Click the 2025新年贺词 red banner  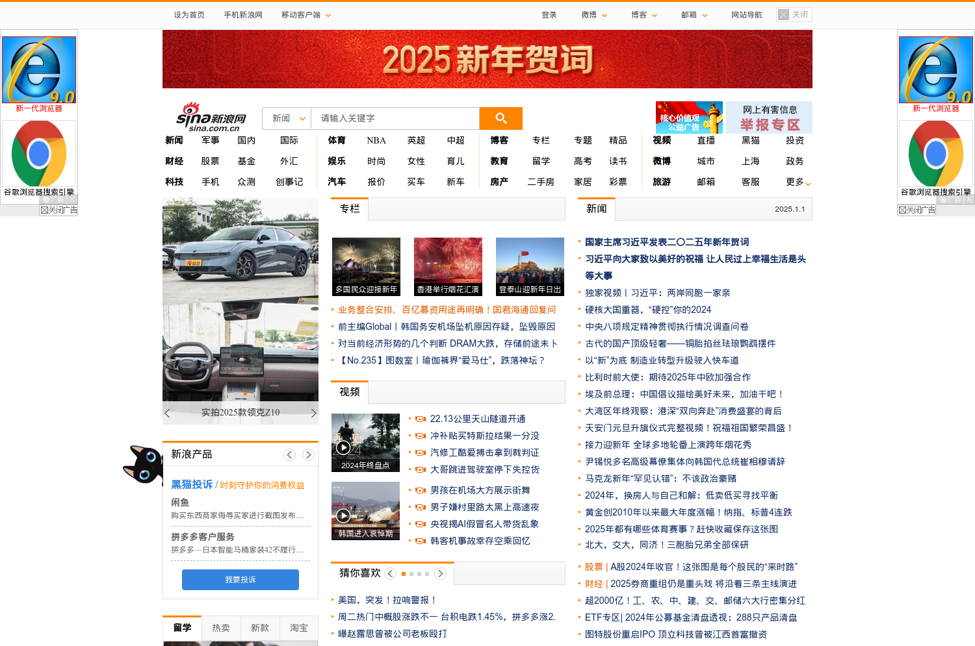tap(487, 59)
